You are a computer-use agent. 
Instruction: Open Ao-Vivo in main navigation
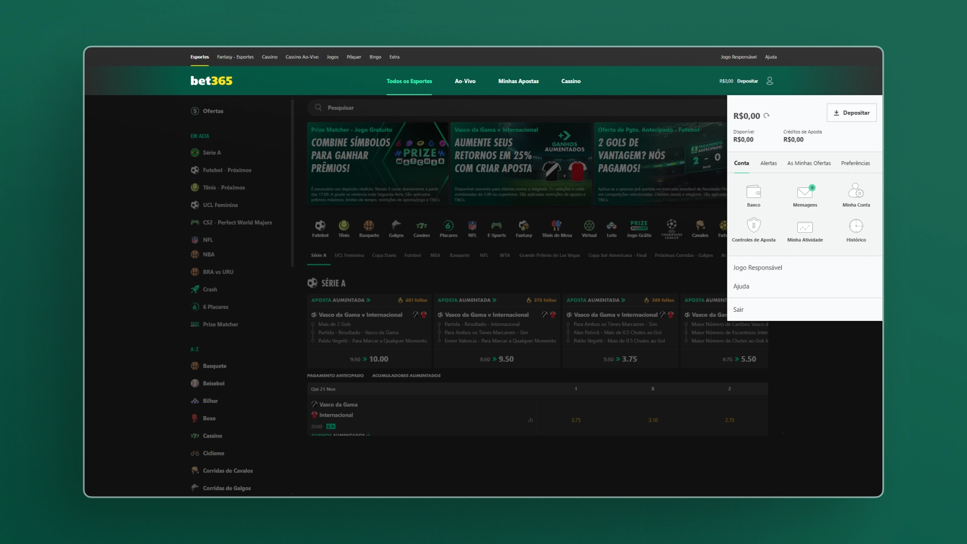(465, 81)
